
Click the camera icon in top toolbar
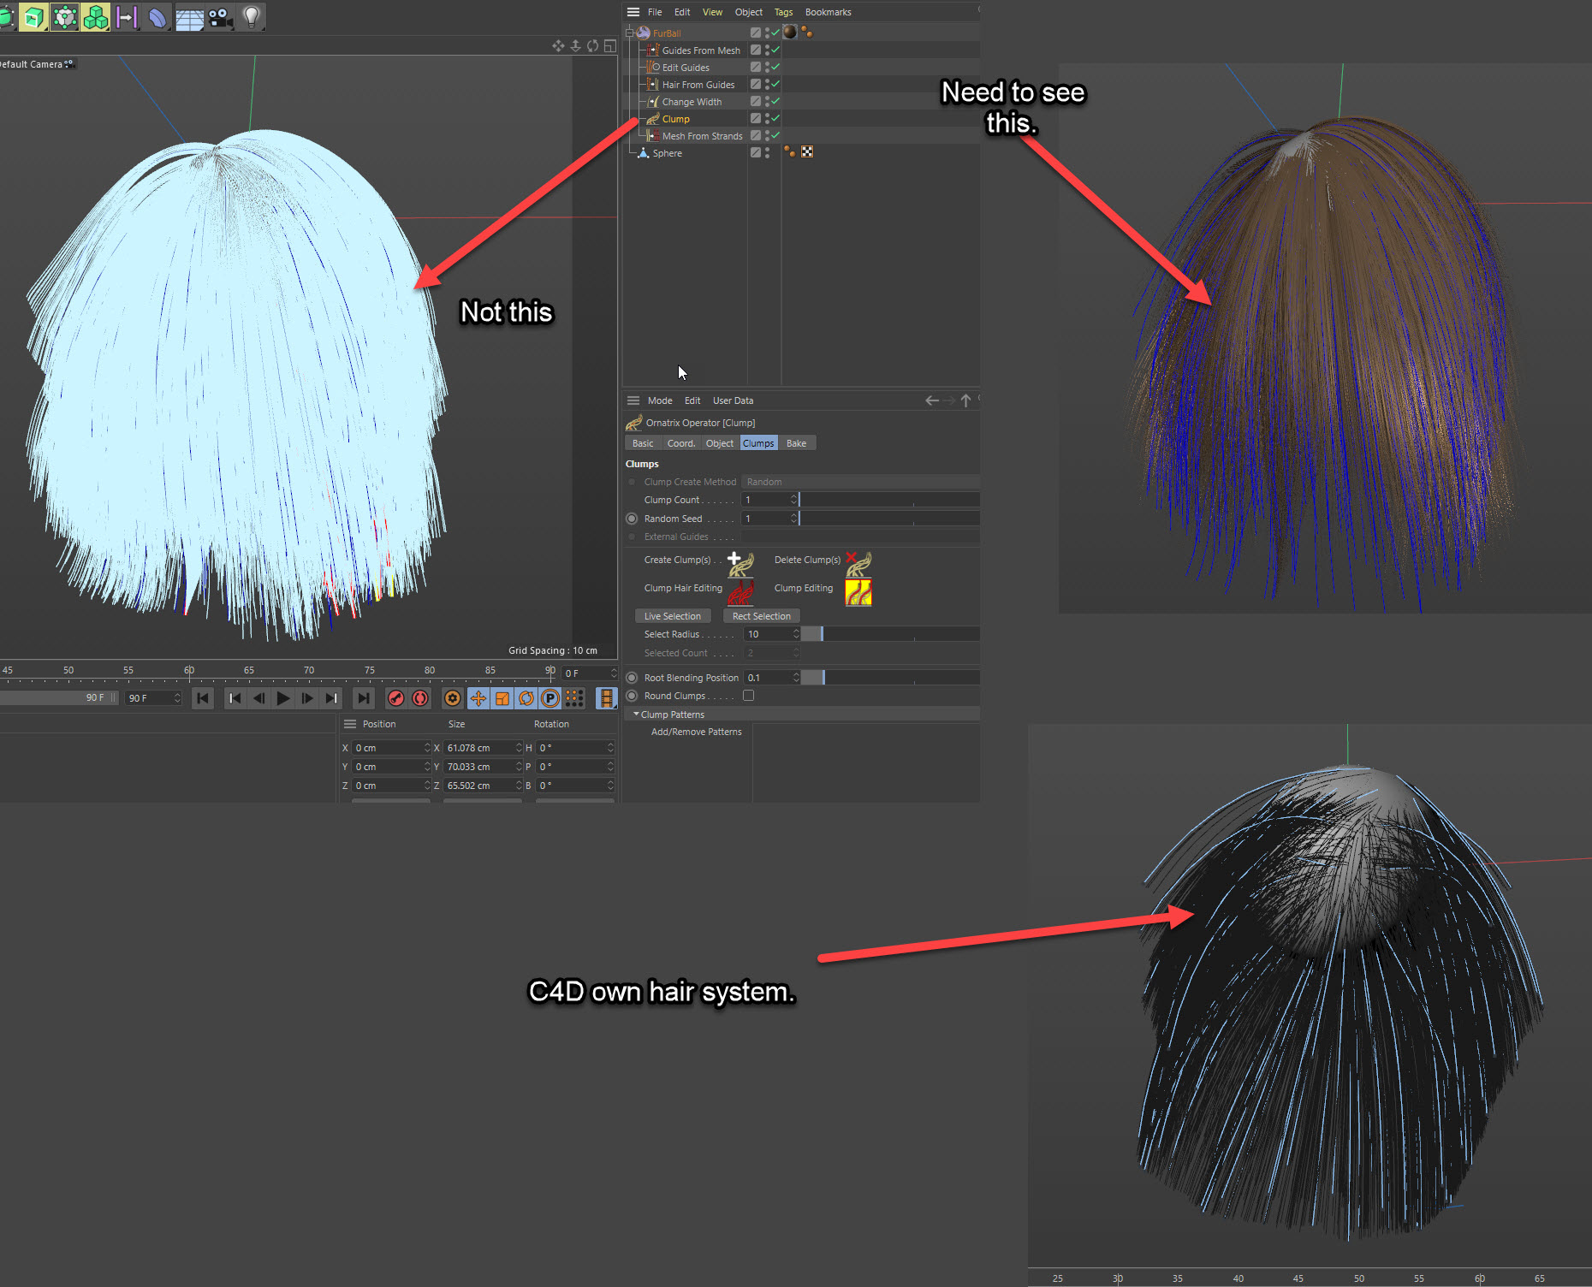click(220, 17)
